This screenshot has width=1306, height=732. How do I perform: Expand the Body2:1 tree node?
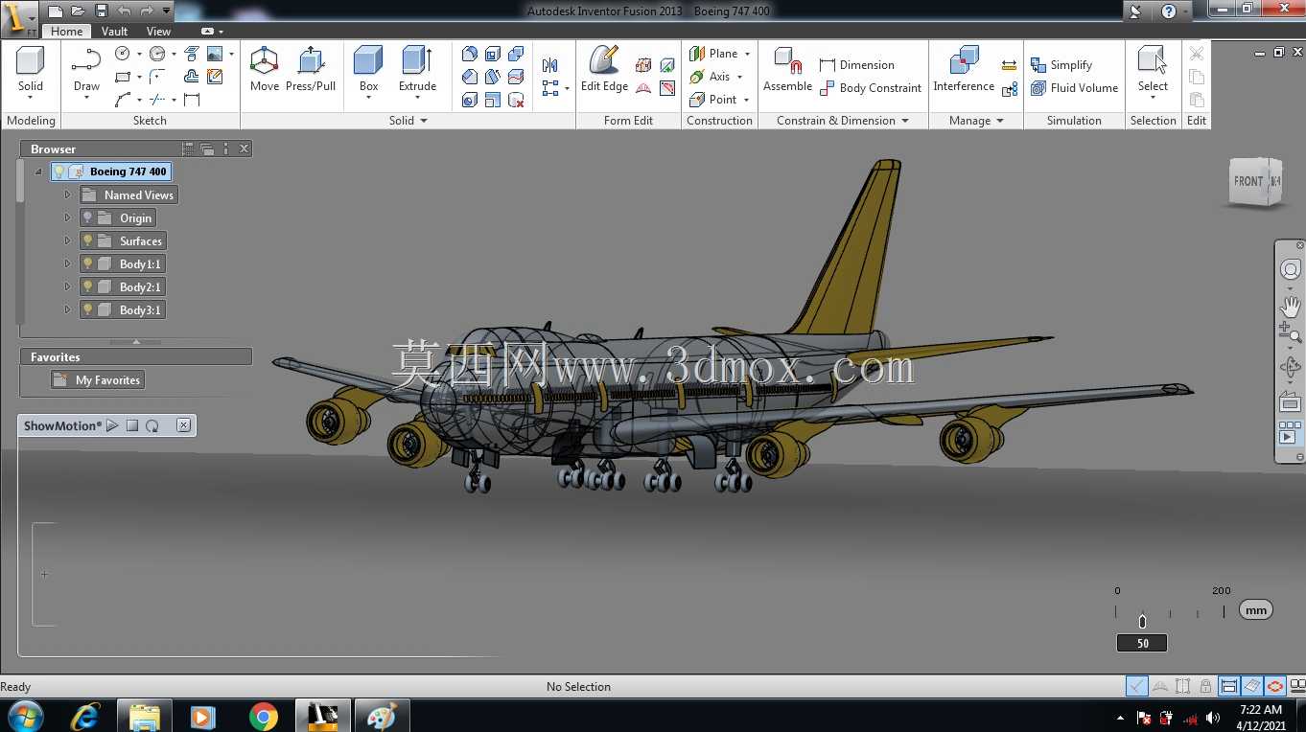click(x=67, y=286)
